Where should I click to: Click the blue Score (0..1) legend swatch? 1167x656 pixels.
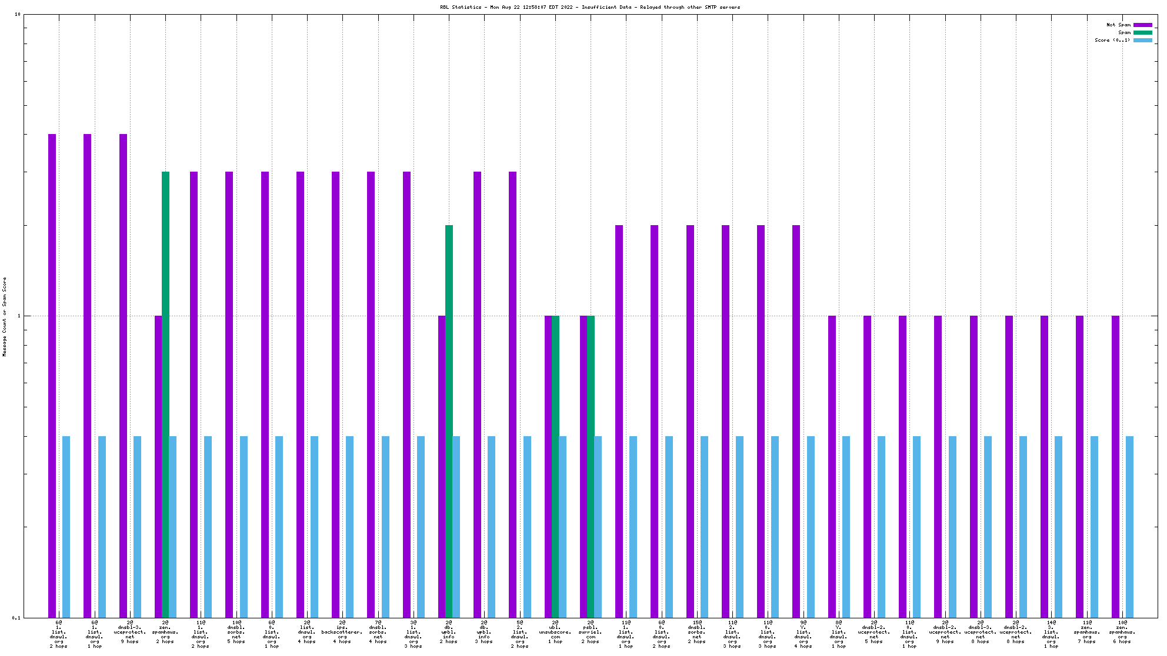click(1142, 40)
